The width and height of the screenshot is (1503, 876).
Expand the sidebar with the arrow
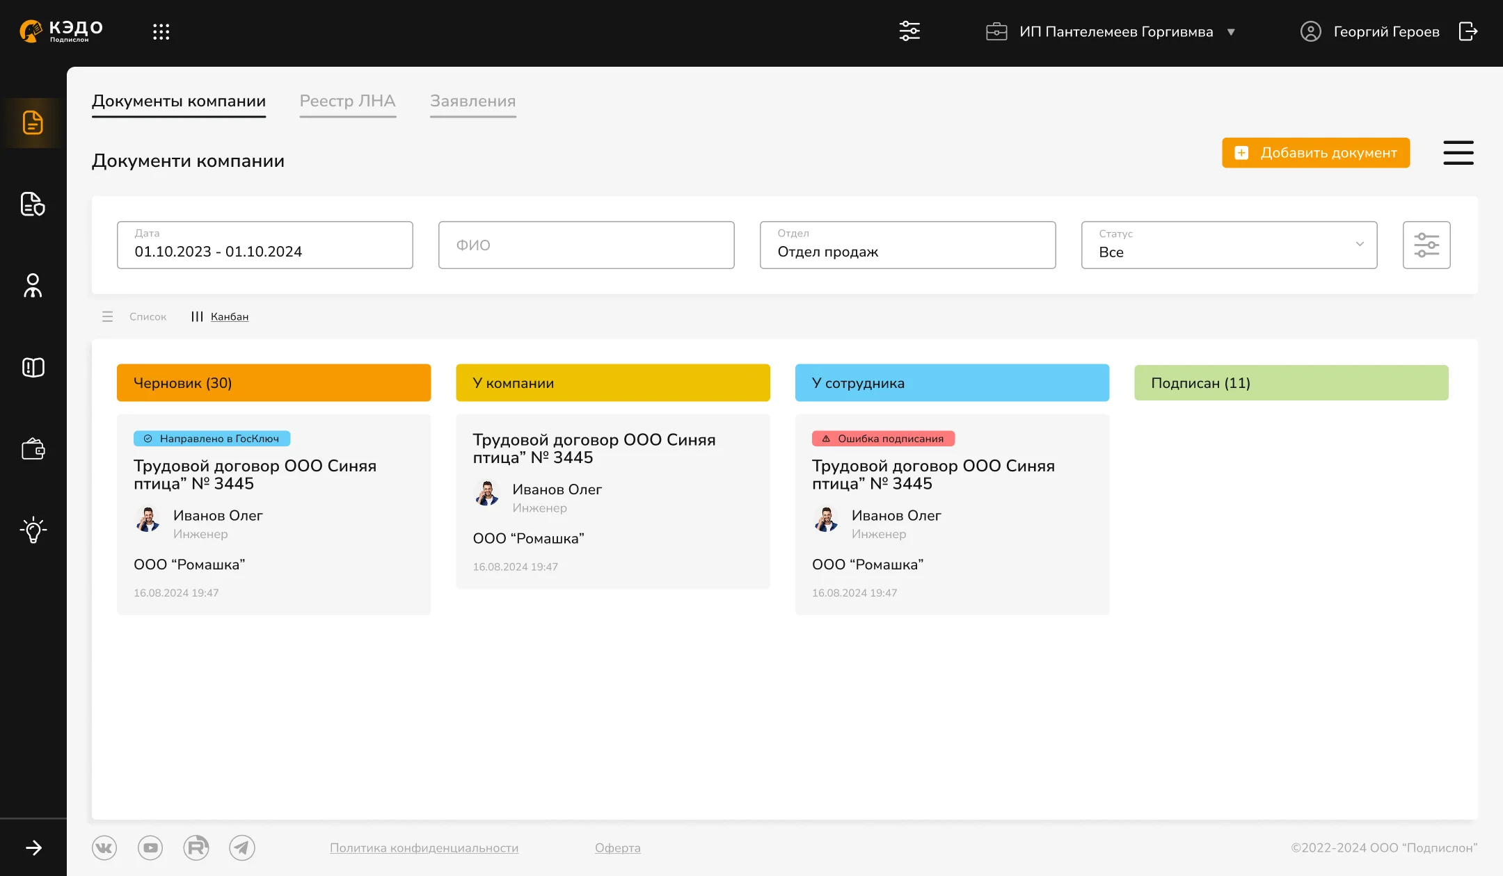coord(33,847)
